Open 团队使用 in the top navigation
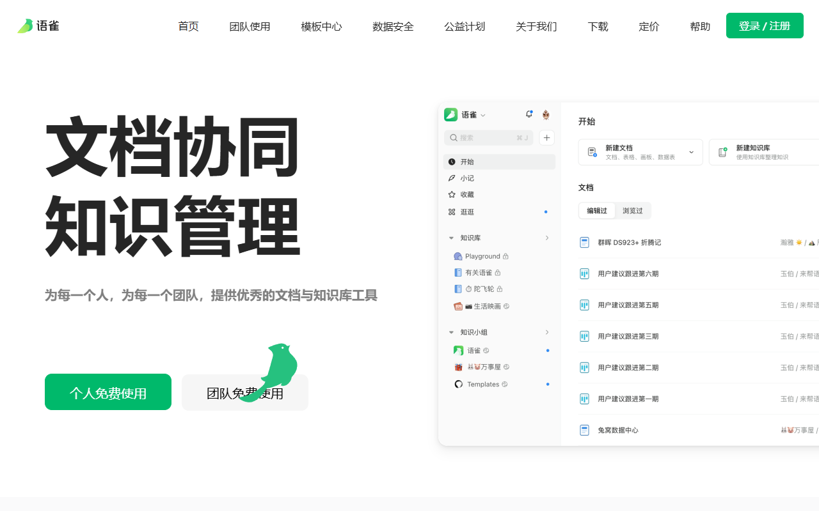819x511 pixels. [250, 26]
